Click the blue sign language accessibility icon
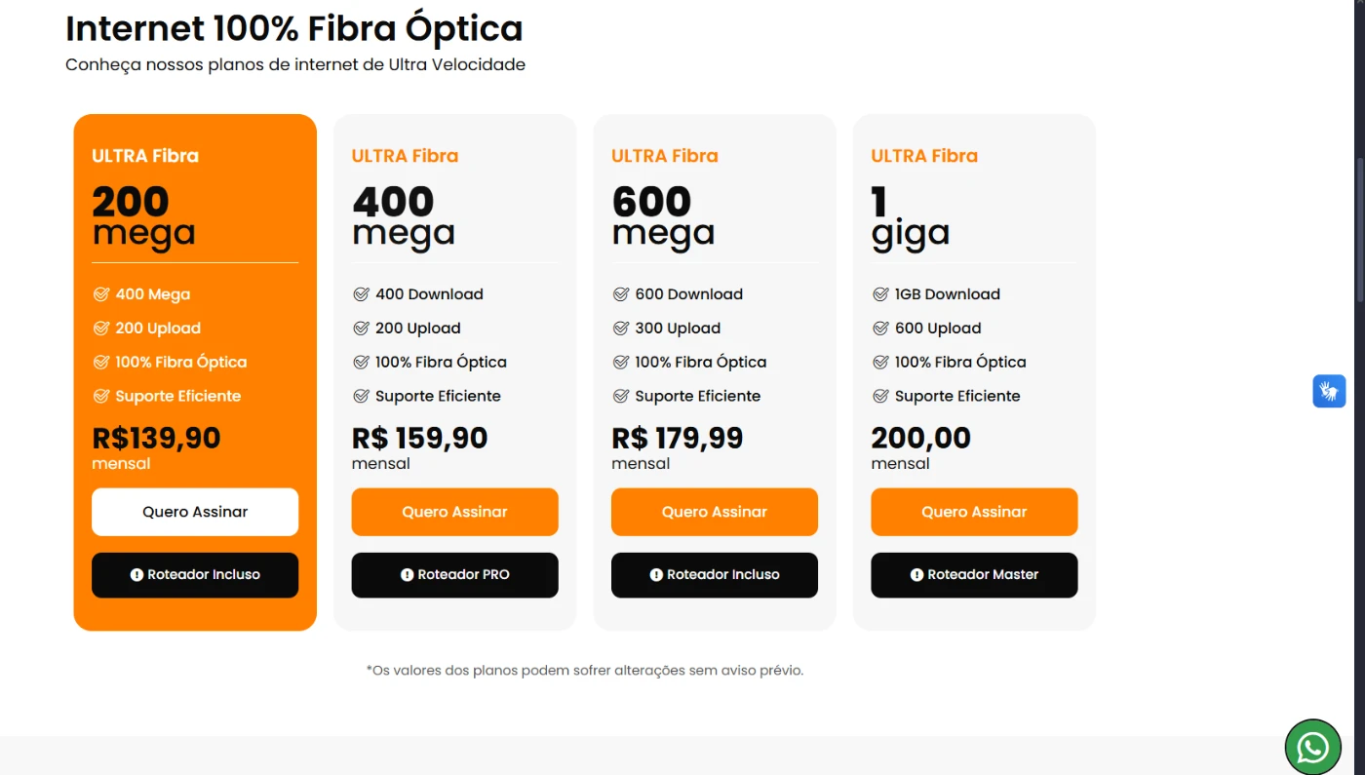Viewport: 1365px width, 775px height. click(x=1329, y=391)
